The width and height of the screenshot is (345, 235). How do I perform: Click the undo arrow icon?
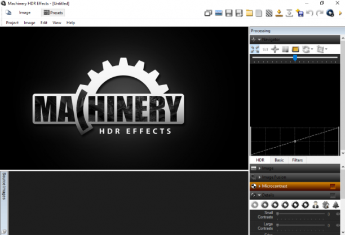point(309,13)
